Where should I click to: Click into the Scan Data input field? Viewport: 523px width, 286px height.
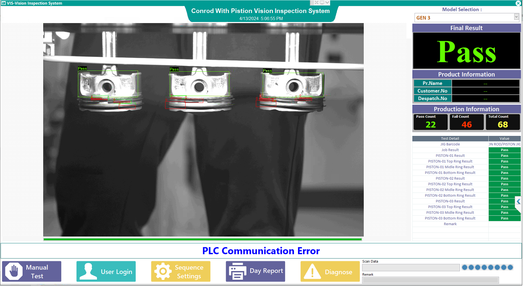[x=411, y=268]
